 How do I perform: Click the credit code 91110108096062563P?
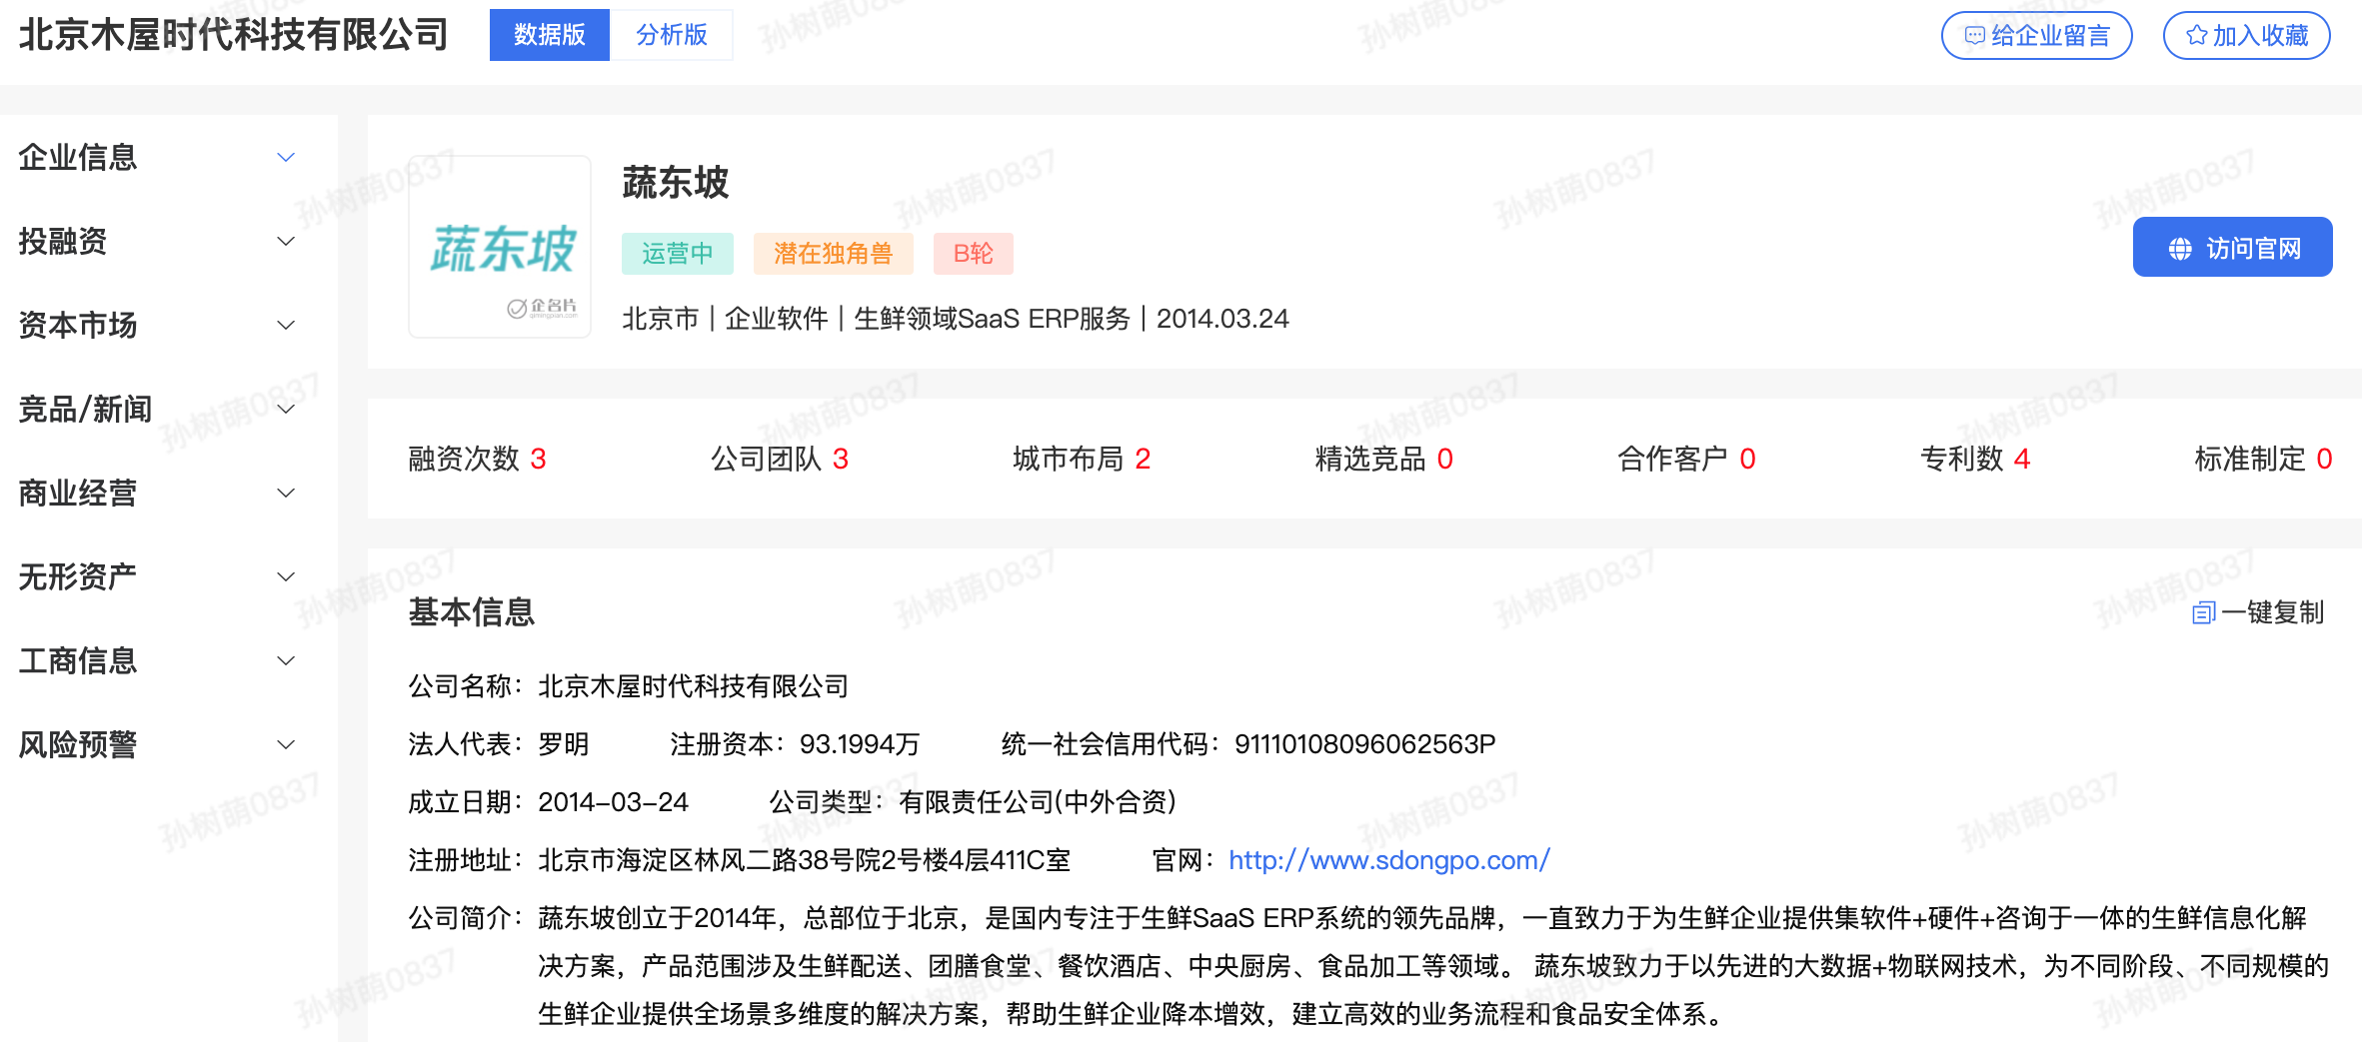coord(1365,744)
